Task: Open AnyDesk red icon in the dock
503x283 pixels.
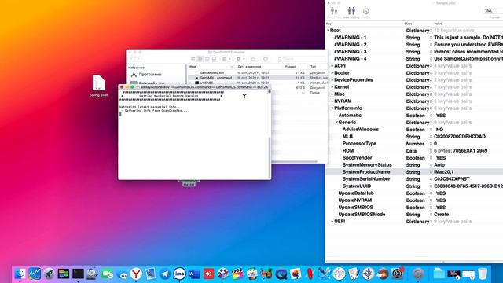Action: tap(208, 274)
